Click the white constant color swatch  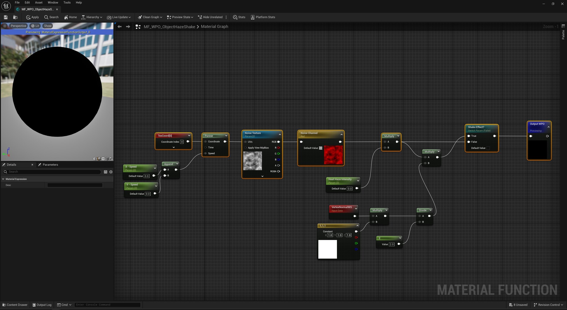328,249
